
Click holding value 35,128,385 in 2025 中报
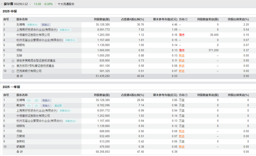coord(103,24)
